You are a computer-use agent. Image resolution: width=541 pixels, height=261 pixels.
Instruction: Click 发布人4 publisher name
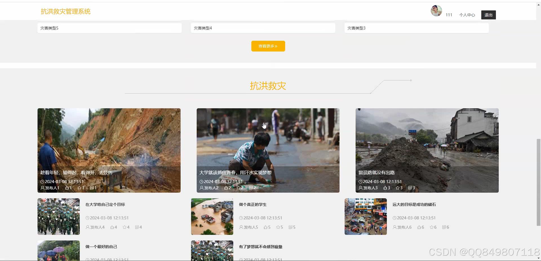pos(97,227)
